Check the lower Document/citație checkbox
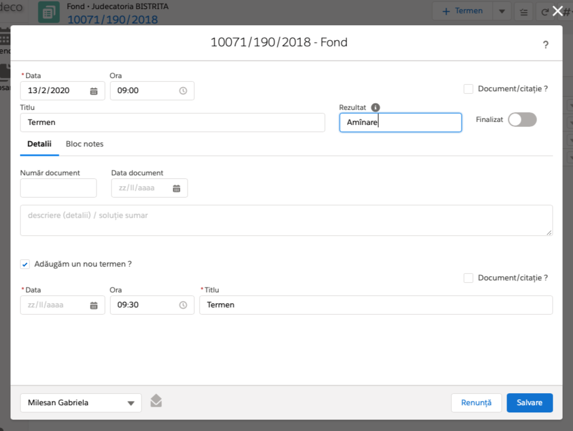This screenshot has width=573, height=431. click(x=469, y=278)
